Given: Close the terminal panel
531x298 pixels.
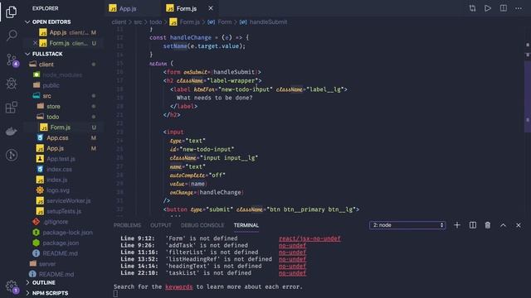Looking at the screenshot, I should 519,225.
